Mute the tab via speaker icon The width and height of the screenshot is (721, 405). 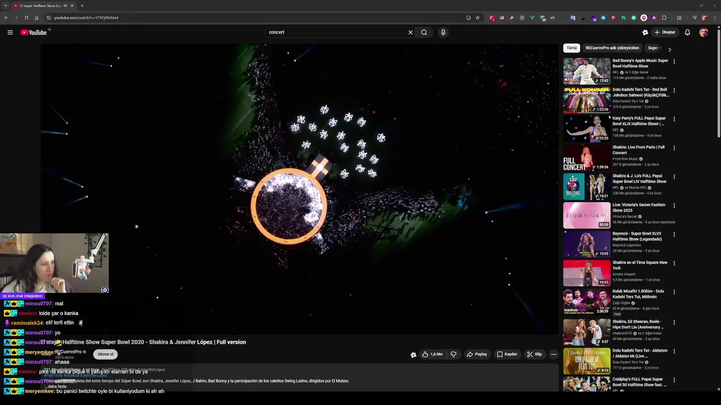click(65, 6)
